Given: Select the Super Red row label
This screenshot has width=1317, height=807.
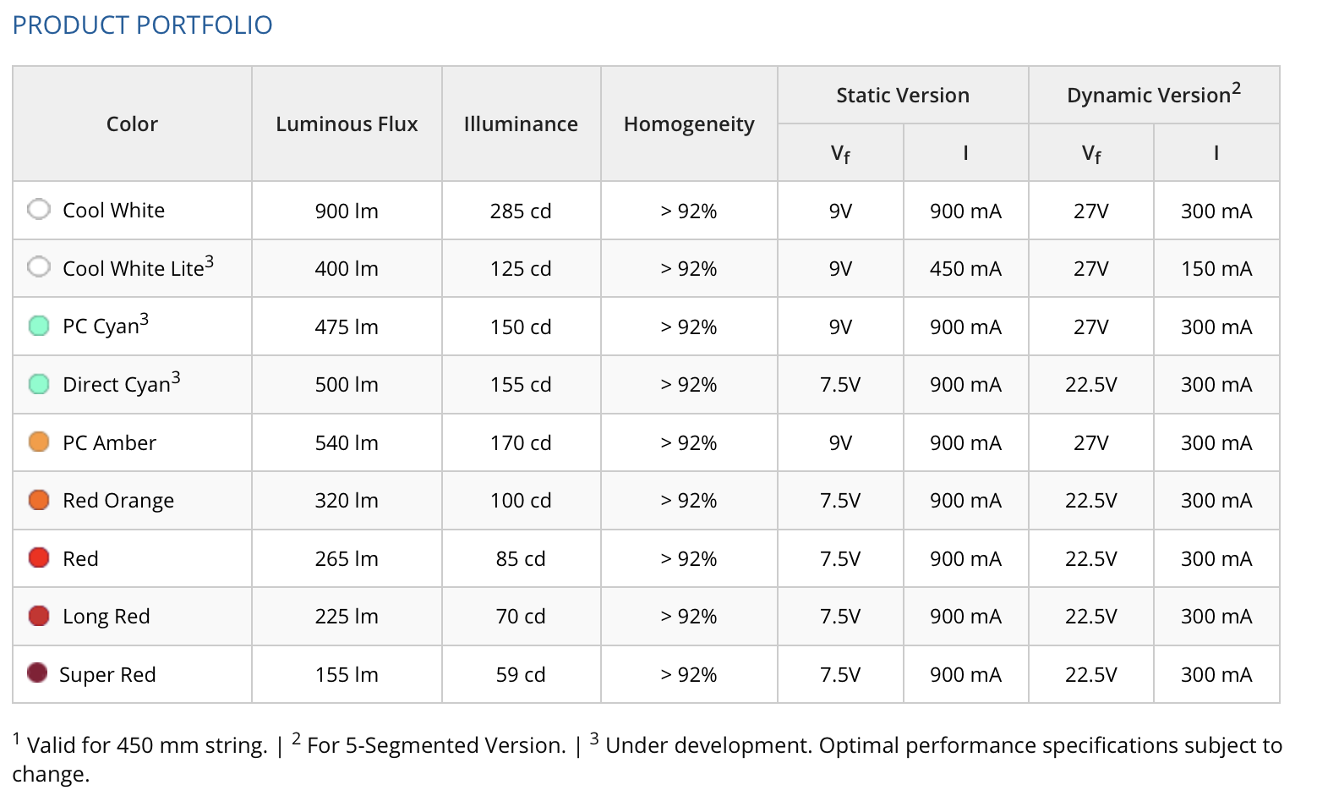Looking at the screenshot, I should point(107,674).
